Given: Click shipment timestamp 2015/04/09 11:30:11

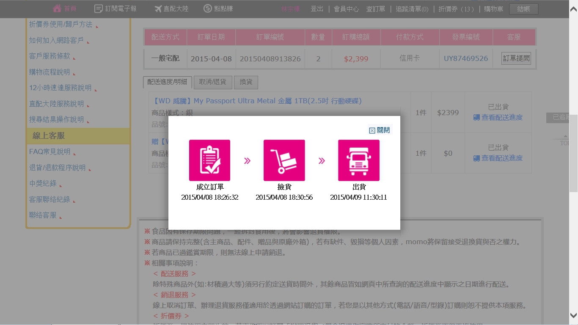Looking at the screenshot, I should (358, 198).
